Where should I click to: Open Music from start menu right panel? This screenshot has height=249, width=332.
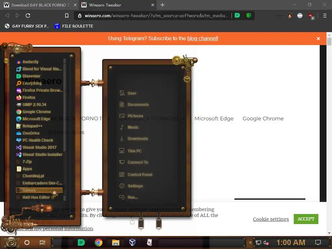(x=129, y=127)
